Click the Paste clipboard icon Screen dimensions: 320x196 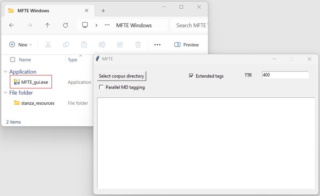pyautogui.click(x=84, y=45)
